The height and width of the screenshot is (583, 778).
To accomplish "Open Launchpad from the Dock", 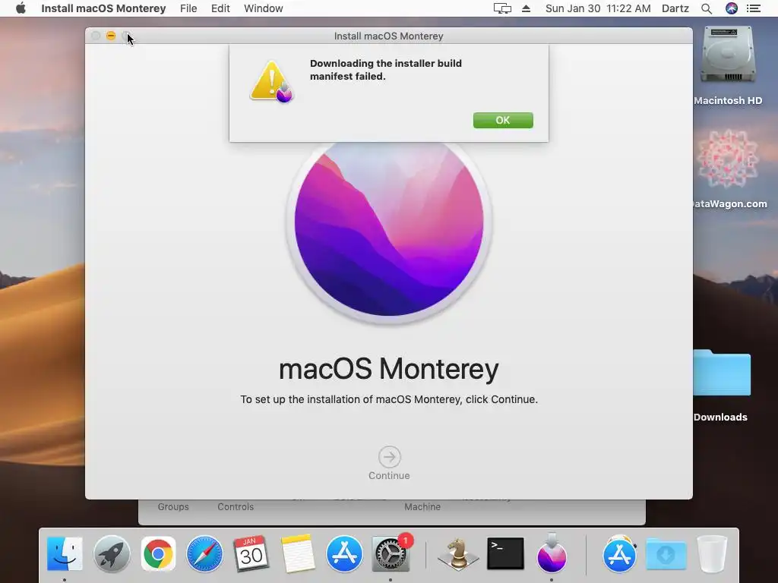I will click(112, 553).
